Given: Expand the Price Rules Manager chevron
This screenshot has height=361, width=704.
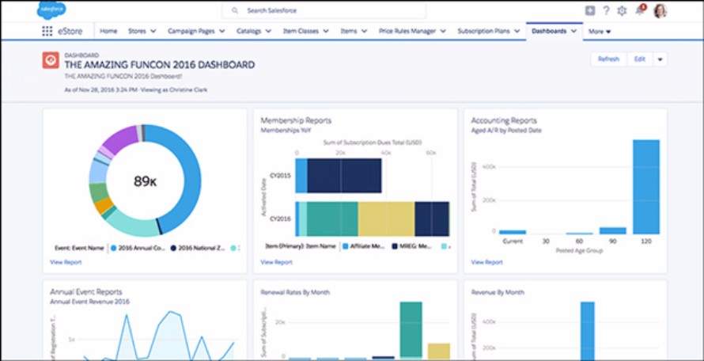Looking at the screenshot, I should point(443,32).
